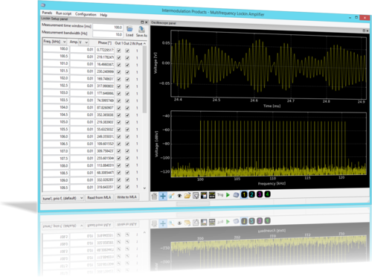Start acquisition with the green play button
372x277 pixels.
point(228,195)
